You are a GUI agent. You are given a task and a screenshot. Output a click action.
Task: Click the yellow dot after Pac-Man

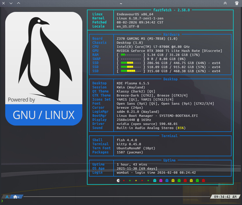(x=136, y=180)
